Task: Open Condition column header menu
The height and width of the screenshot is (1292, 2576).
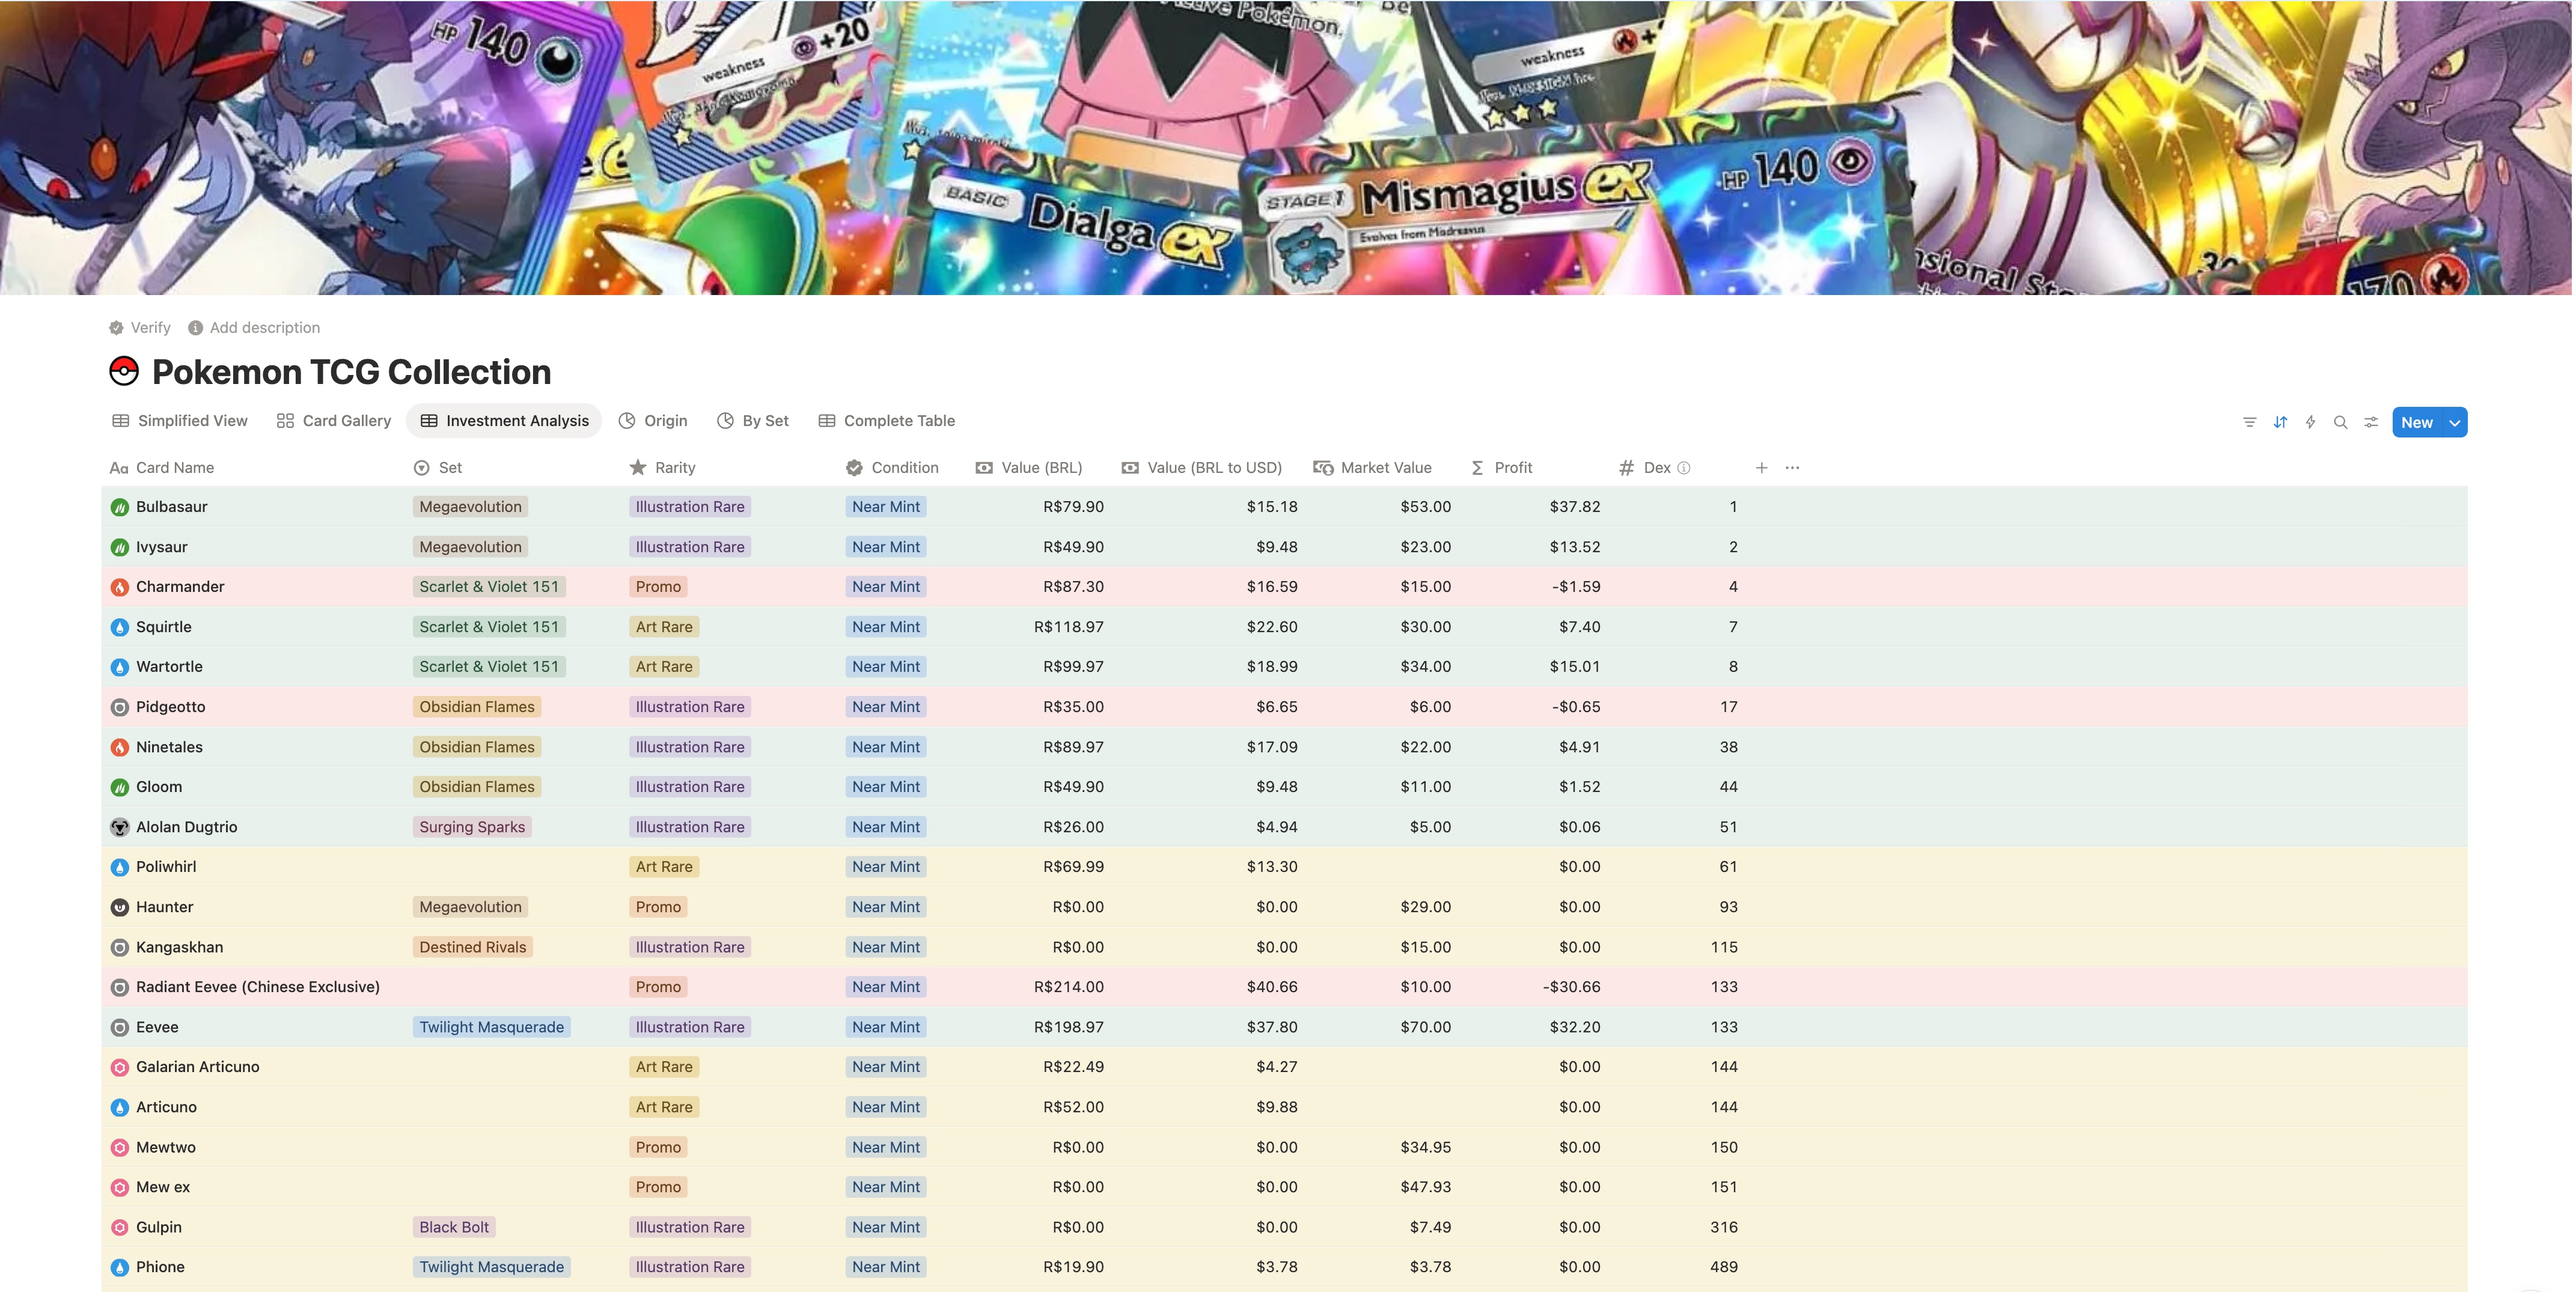Action: (x=892, y=467)
